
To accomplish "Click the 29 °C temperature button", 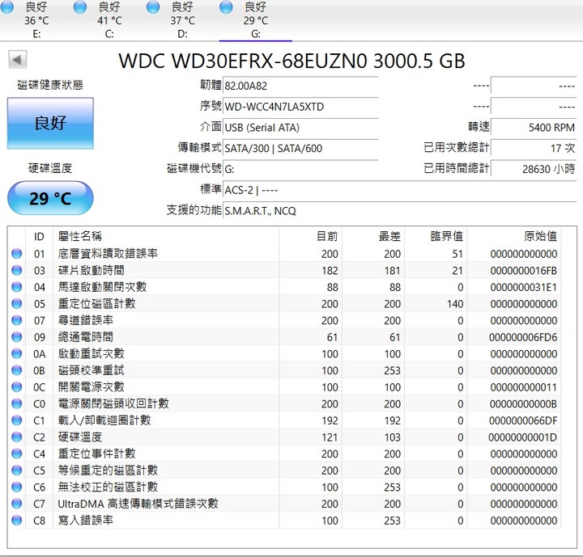I will click(x=50, y=198).
